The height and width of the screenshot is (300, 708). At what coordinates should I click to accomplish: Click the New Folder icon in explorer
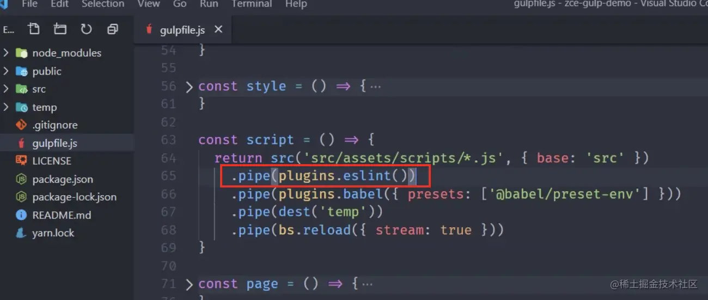[x=60, y=29]
